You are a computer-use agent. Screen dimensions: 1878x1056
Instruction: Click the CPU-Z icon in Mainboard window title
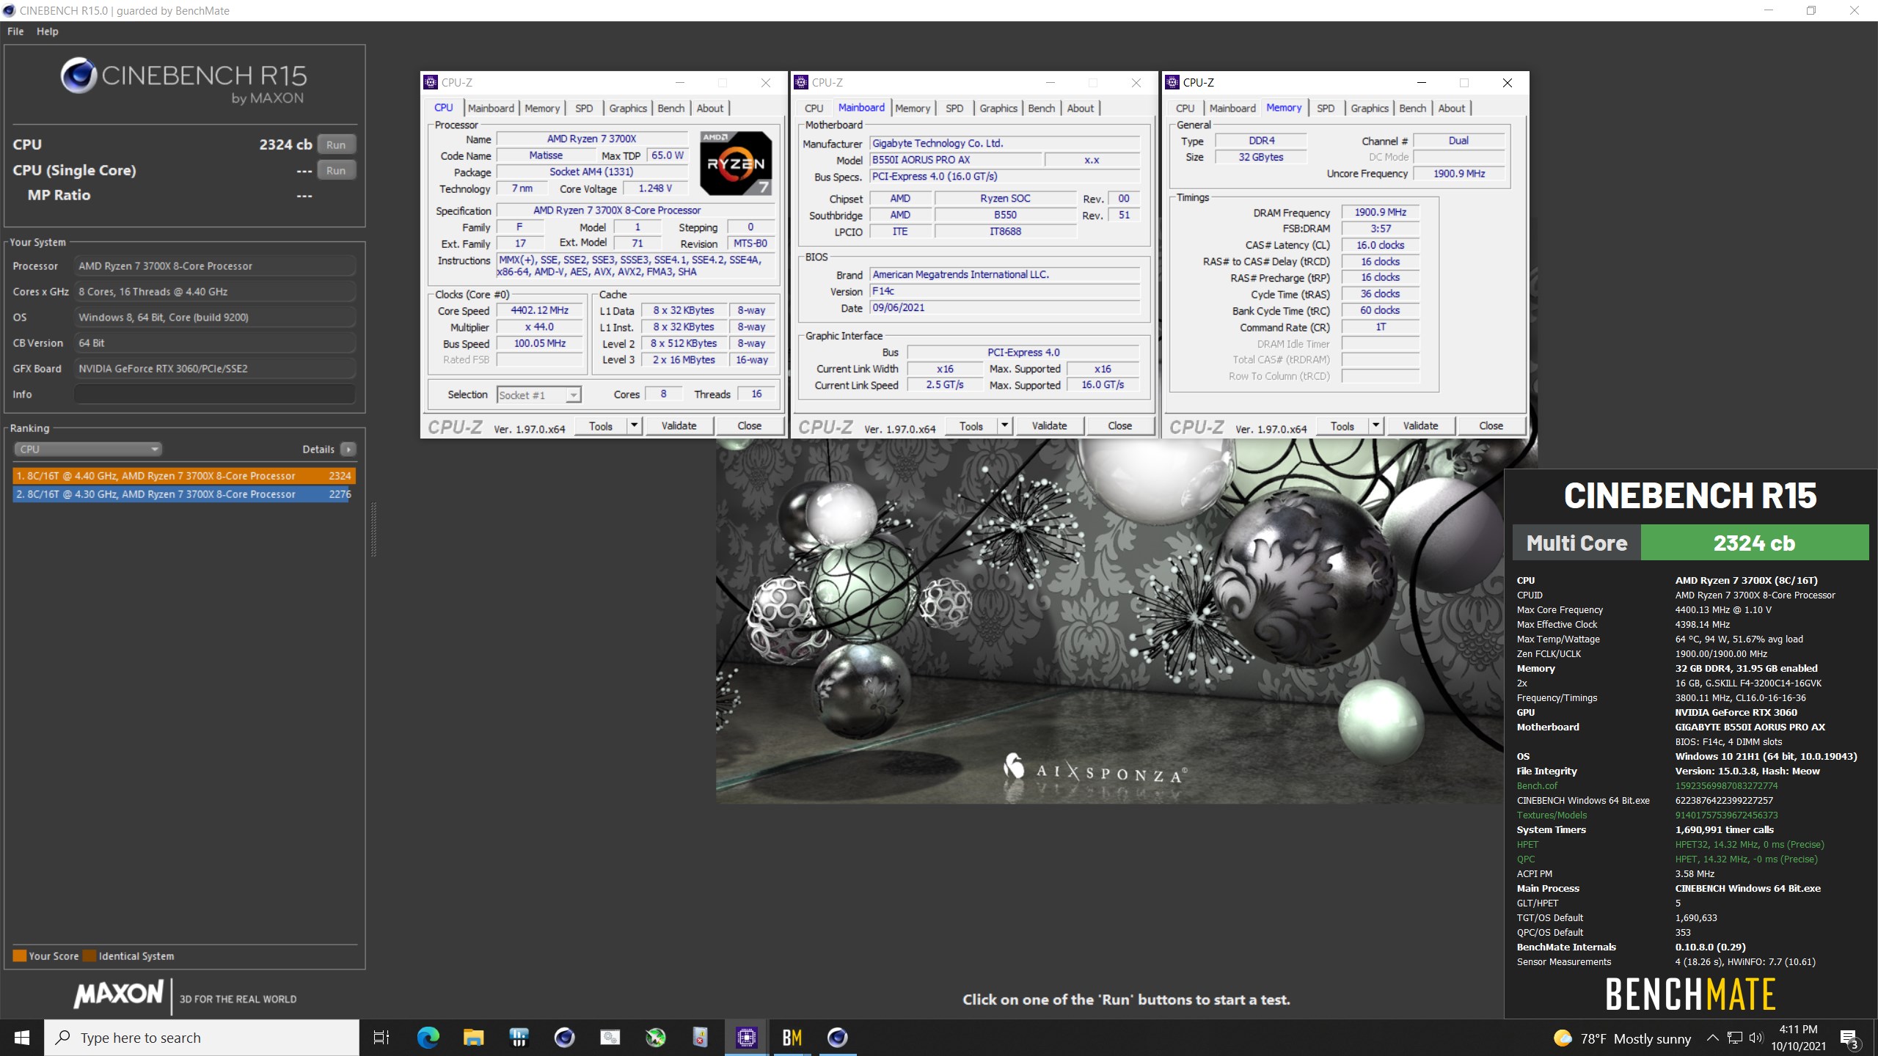tap(801, 82)
